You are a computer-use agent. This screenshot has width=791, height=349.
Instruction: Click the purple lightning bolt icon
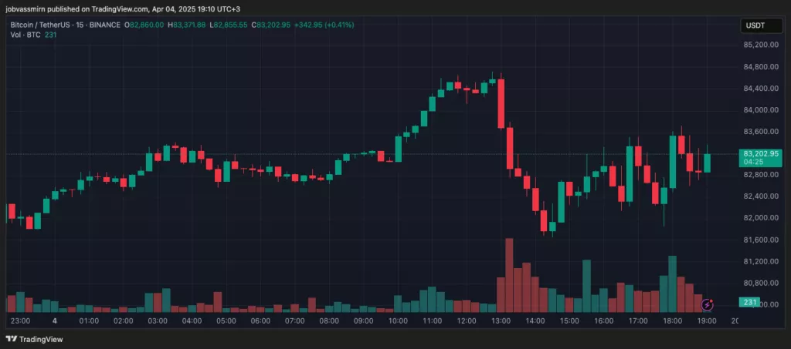tap(708, 304)
